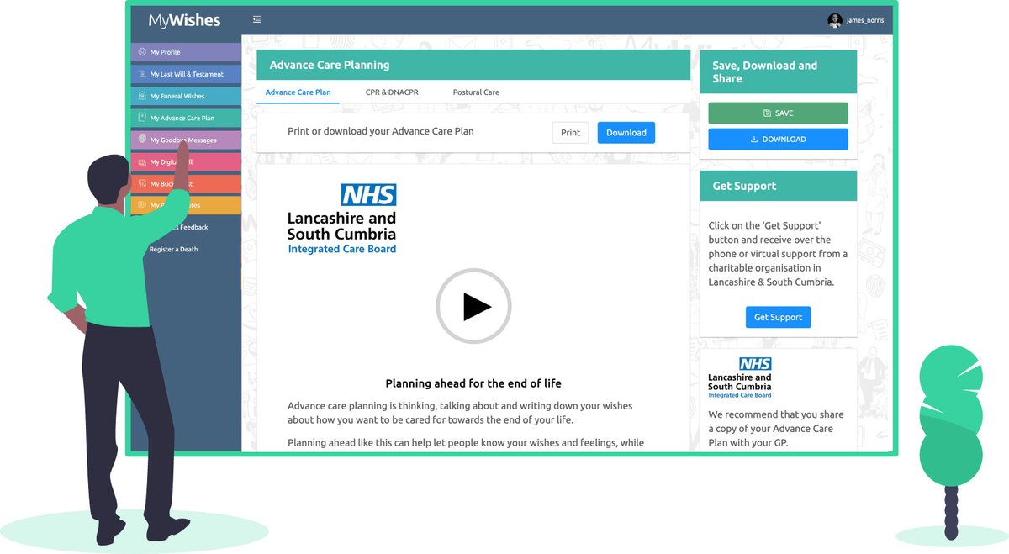Click the Last Will & Testament sidebar icon
Viewport: 1009px width, 554px height.
[x=142, y=74]
